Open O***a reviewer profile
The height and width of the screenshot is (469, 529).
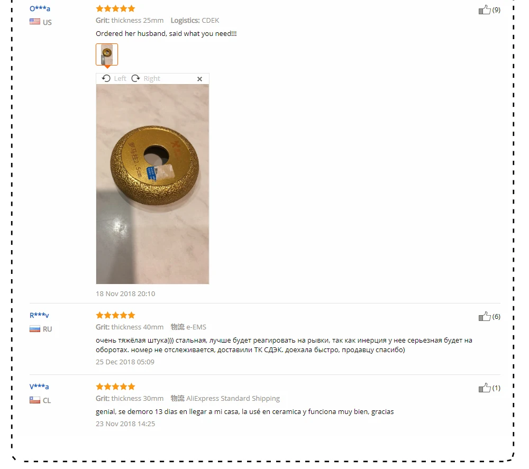(x=40, y=8)
